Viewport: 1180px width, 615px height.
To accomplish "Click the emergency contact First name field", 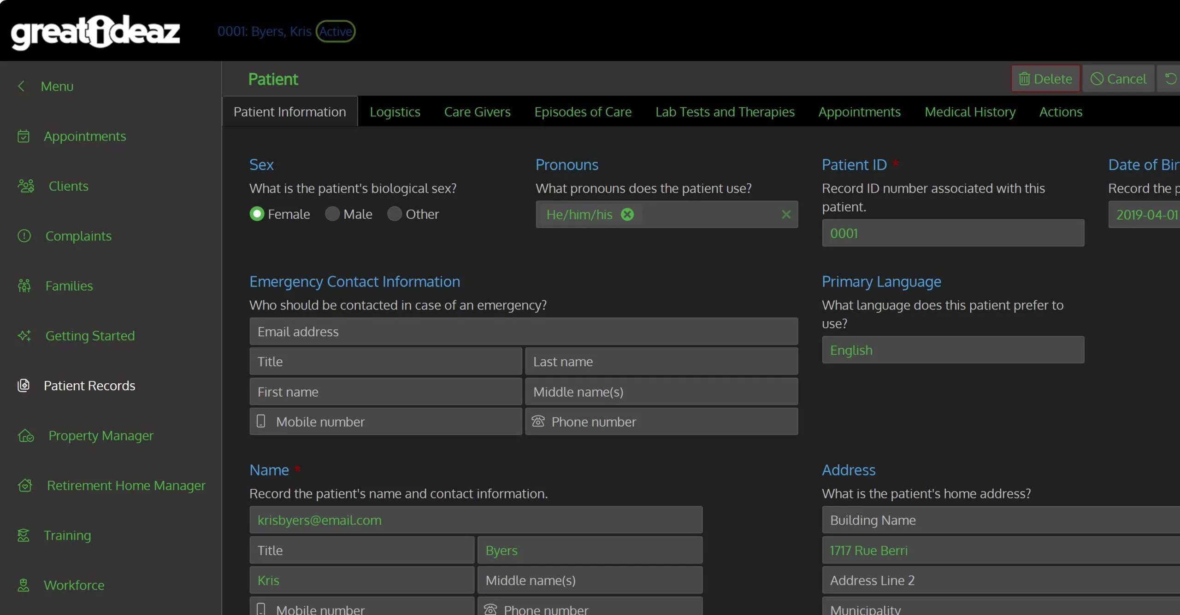I will click(x=386, y=392).
